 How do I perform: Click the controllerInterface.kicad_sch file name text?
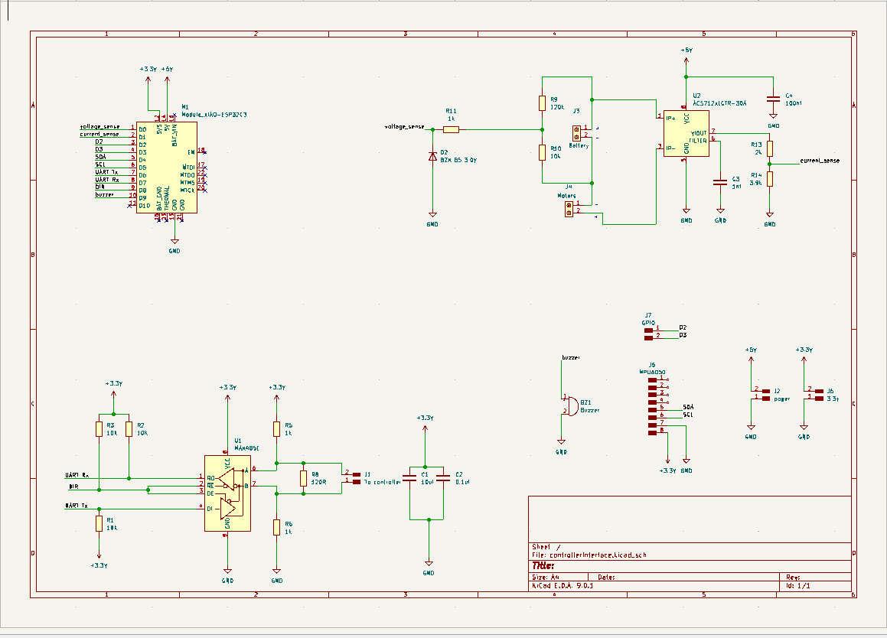598,555
